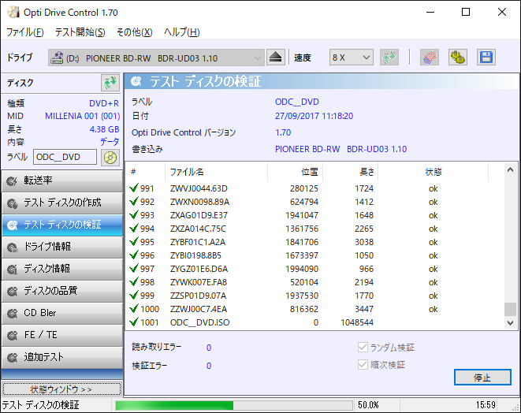Click the 位置 column header
521x413 pixels.
pyautogui.click(x=295, y=172)
